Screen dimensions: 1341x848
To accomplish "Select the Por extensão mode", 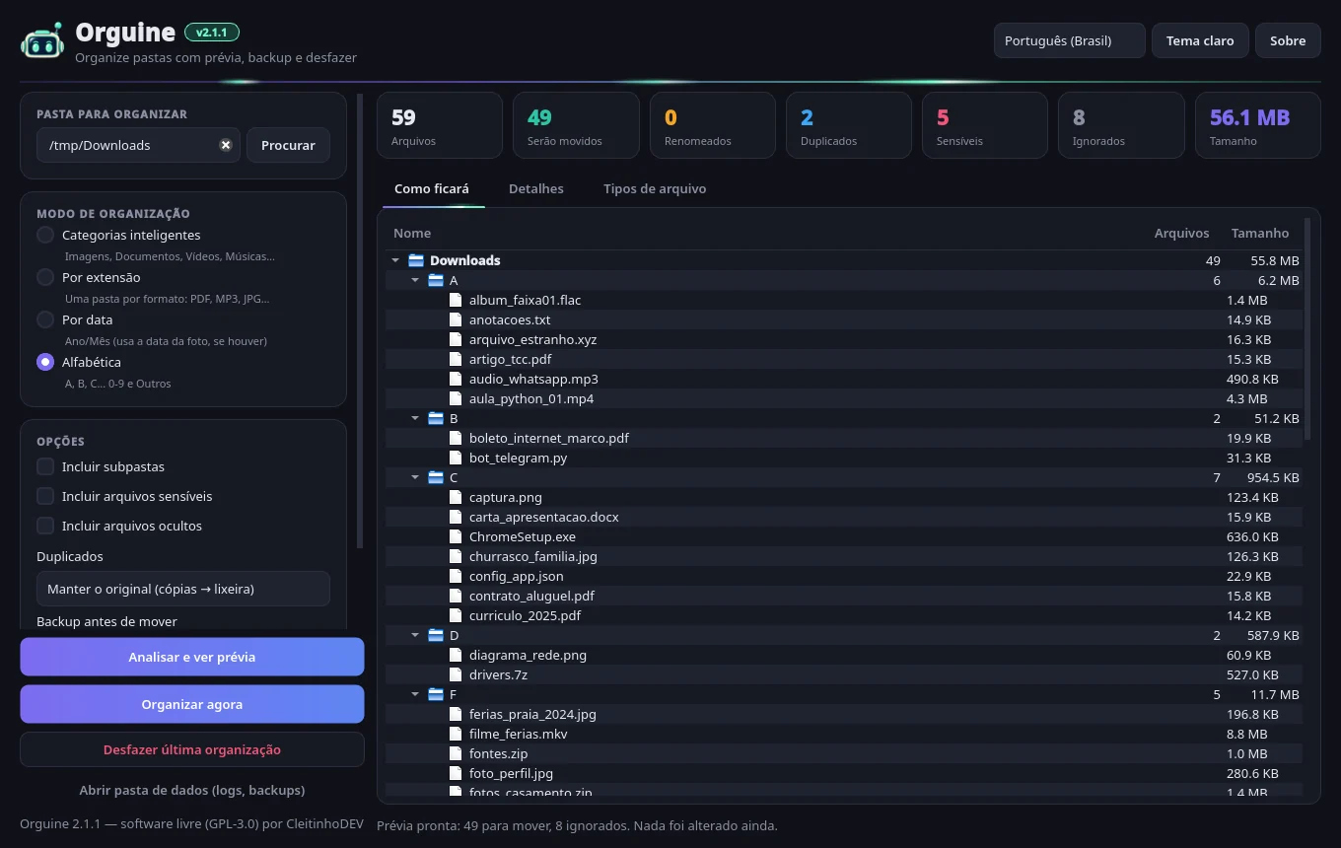I will coord(45,277).
